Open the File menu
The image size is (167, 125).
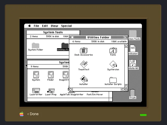pyautogui.click(x=37, y=26)
